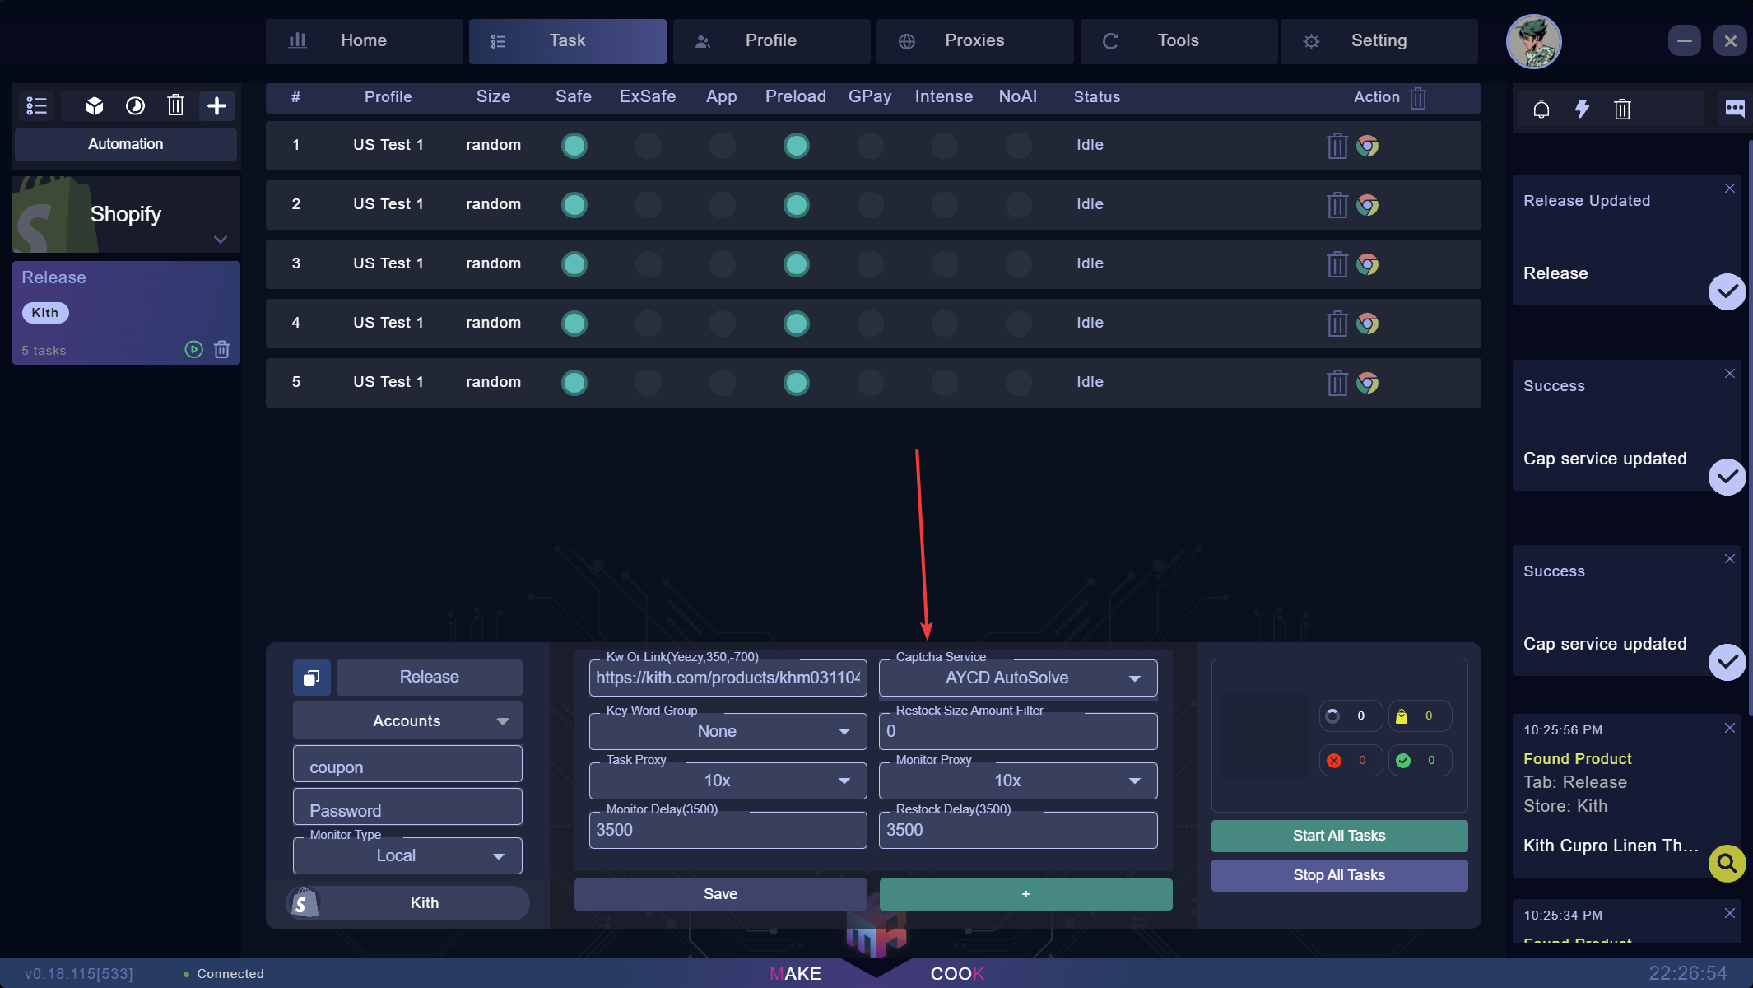1753x988 pixels.
Task: Click the copy icon next to the Release name field
Action: coord(311,678)
